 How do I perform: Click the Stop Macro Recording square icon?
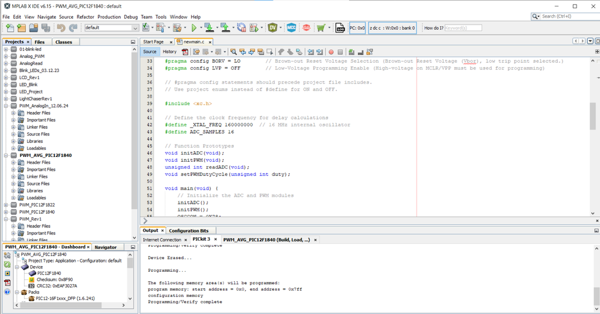click(340, 52)
